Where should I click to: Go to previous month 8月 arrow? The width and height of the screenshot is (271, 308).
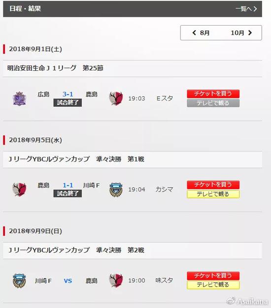pyautogui.click(x=201, y=33)
